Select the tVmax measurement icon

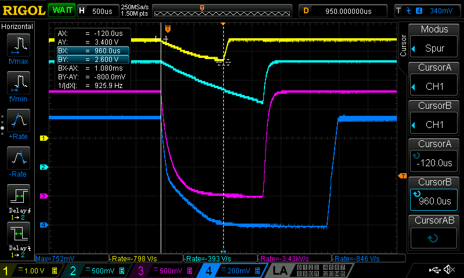(x=19, y=45)
